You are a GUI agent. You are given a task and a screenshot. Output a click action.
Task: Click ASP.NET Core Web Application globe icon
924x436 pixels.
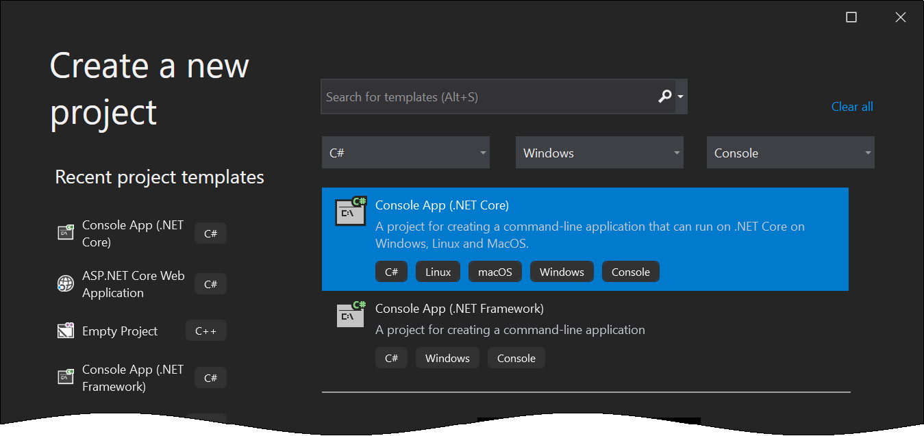point(65,284)
